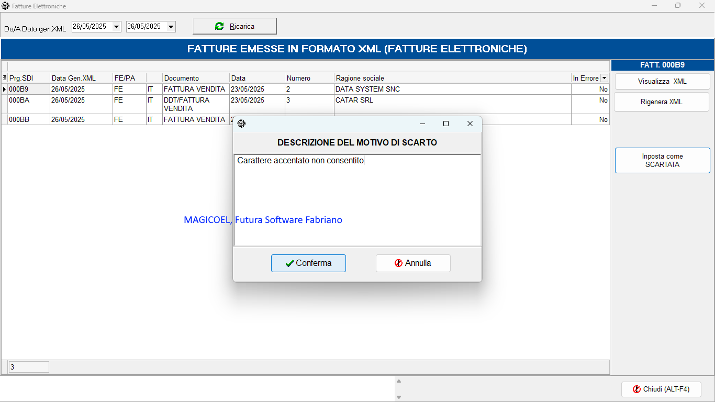715x402 pixels.
Task: Restore down the main Fatture Elettroniche window
Action: point(678,6)
